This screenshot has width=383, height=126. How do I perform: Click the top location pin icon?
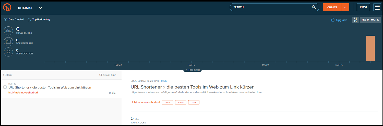pos(8,52)
